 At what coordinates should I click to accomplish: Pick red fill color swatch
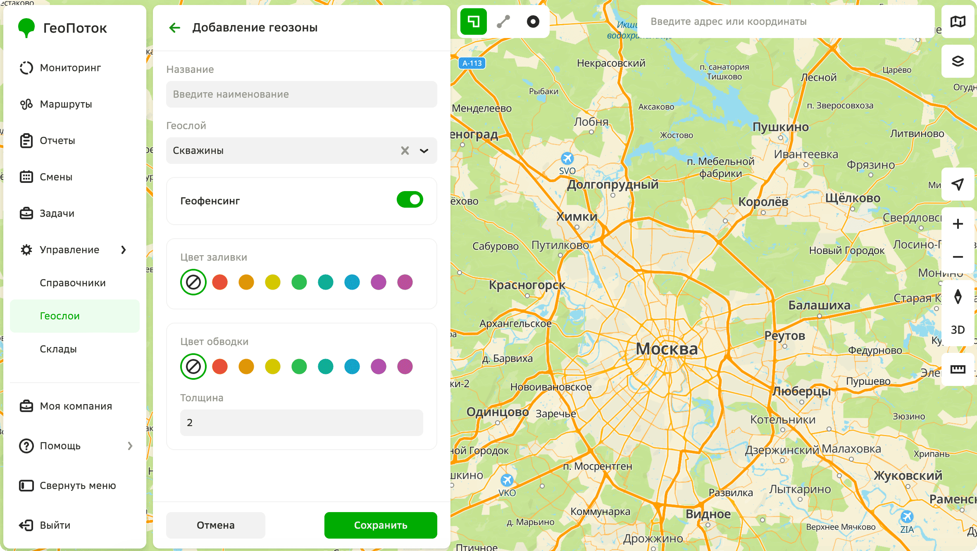(x=220, y=282)
